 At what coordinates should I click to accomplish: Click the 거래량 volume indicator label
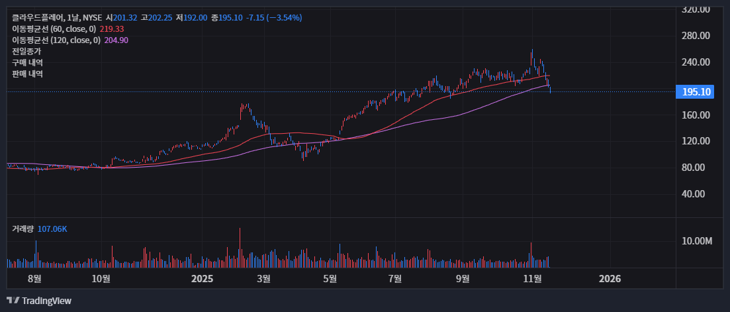(x=23, y=229)
